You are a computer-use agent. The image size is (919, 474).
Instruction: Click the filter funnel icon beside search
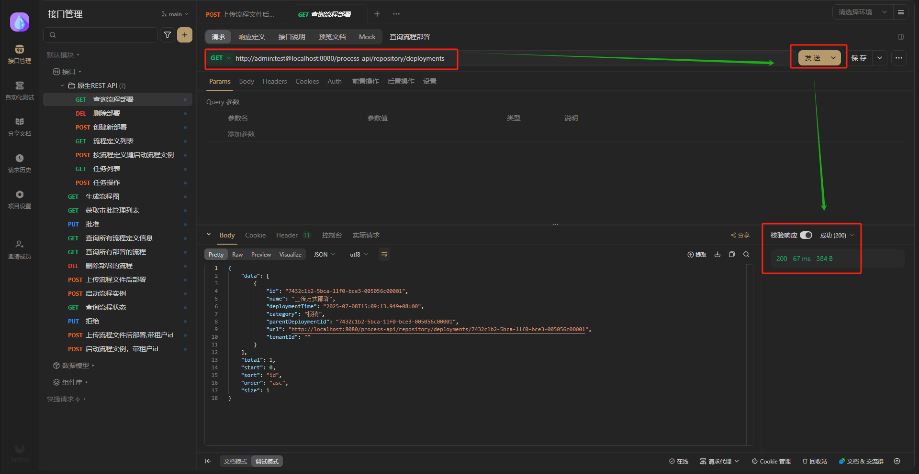(x=168, y=35)
